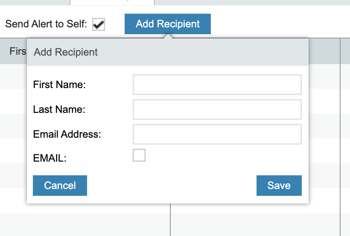
Task: Focus the First Name text field
Action: (x=217, y=85)
